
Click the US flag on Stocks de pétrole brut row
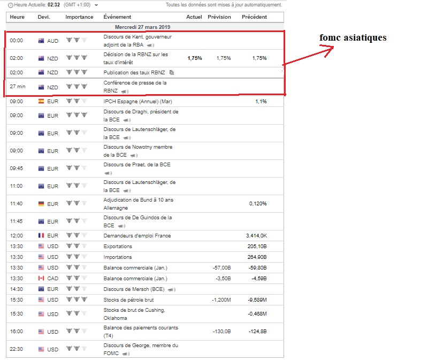click(x=41, y=299)
